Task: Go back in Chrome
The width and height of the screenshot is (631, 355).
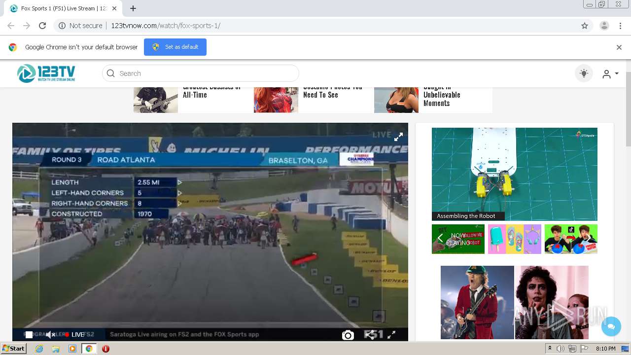Action: pyautogui.click(x=11, y=26)
